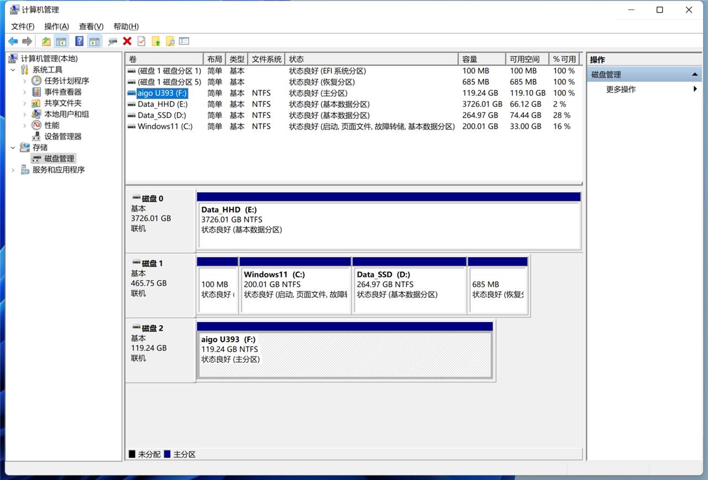Collapse the 磁盘管理 section in Actions pane
Viewport: 708px width, 480px height.
click(x=695, y=73)
